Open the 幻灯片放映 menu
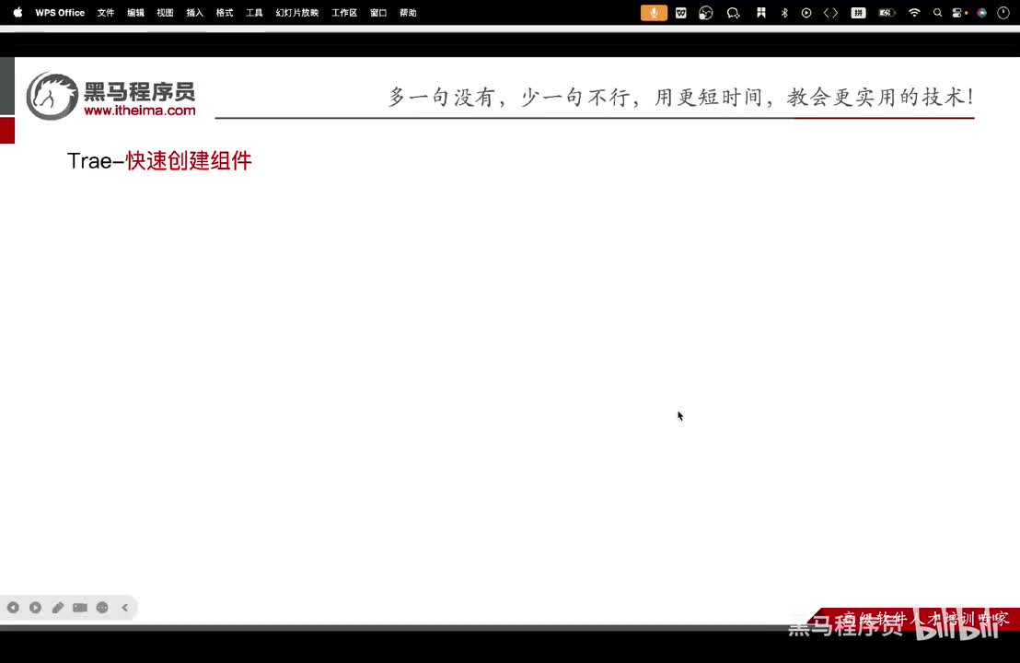The image size is (1020, 663). 297,12
